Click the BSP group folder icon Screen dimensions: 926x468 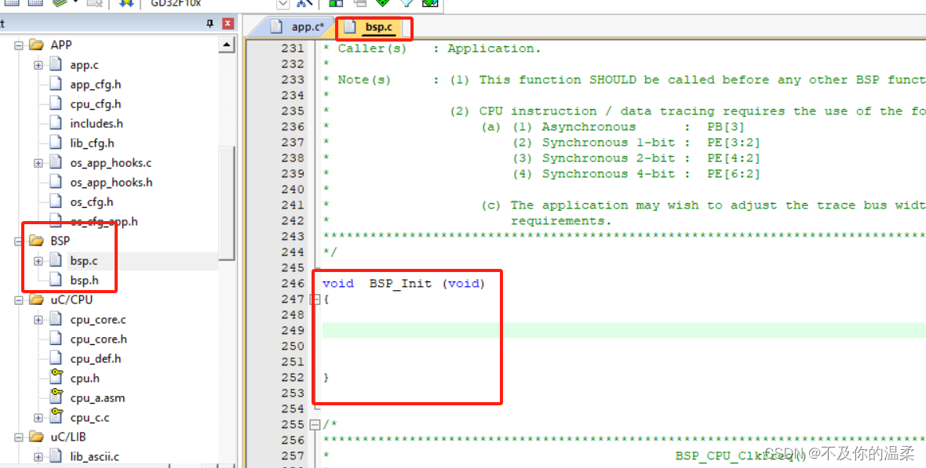tap(37, 240)
